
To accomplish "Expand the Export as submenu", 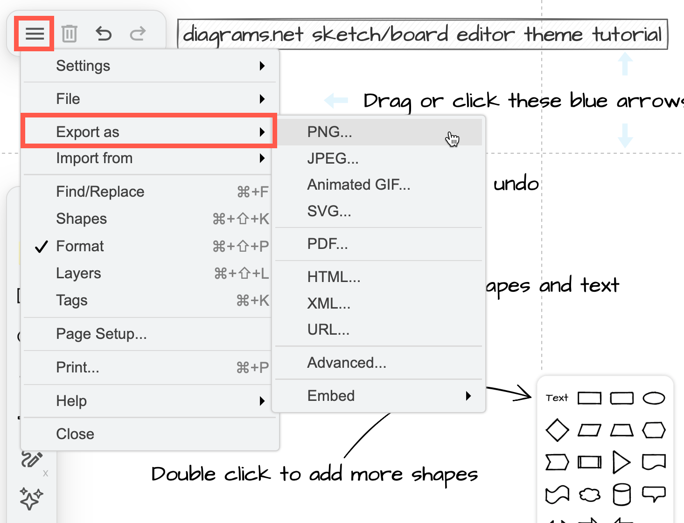I will pos(150,132).
